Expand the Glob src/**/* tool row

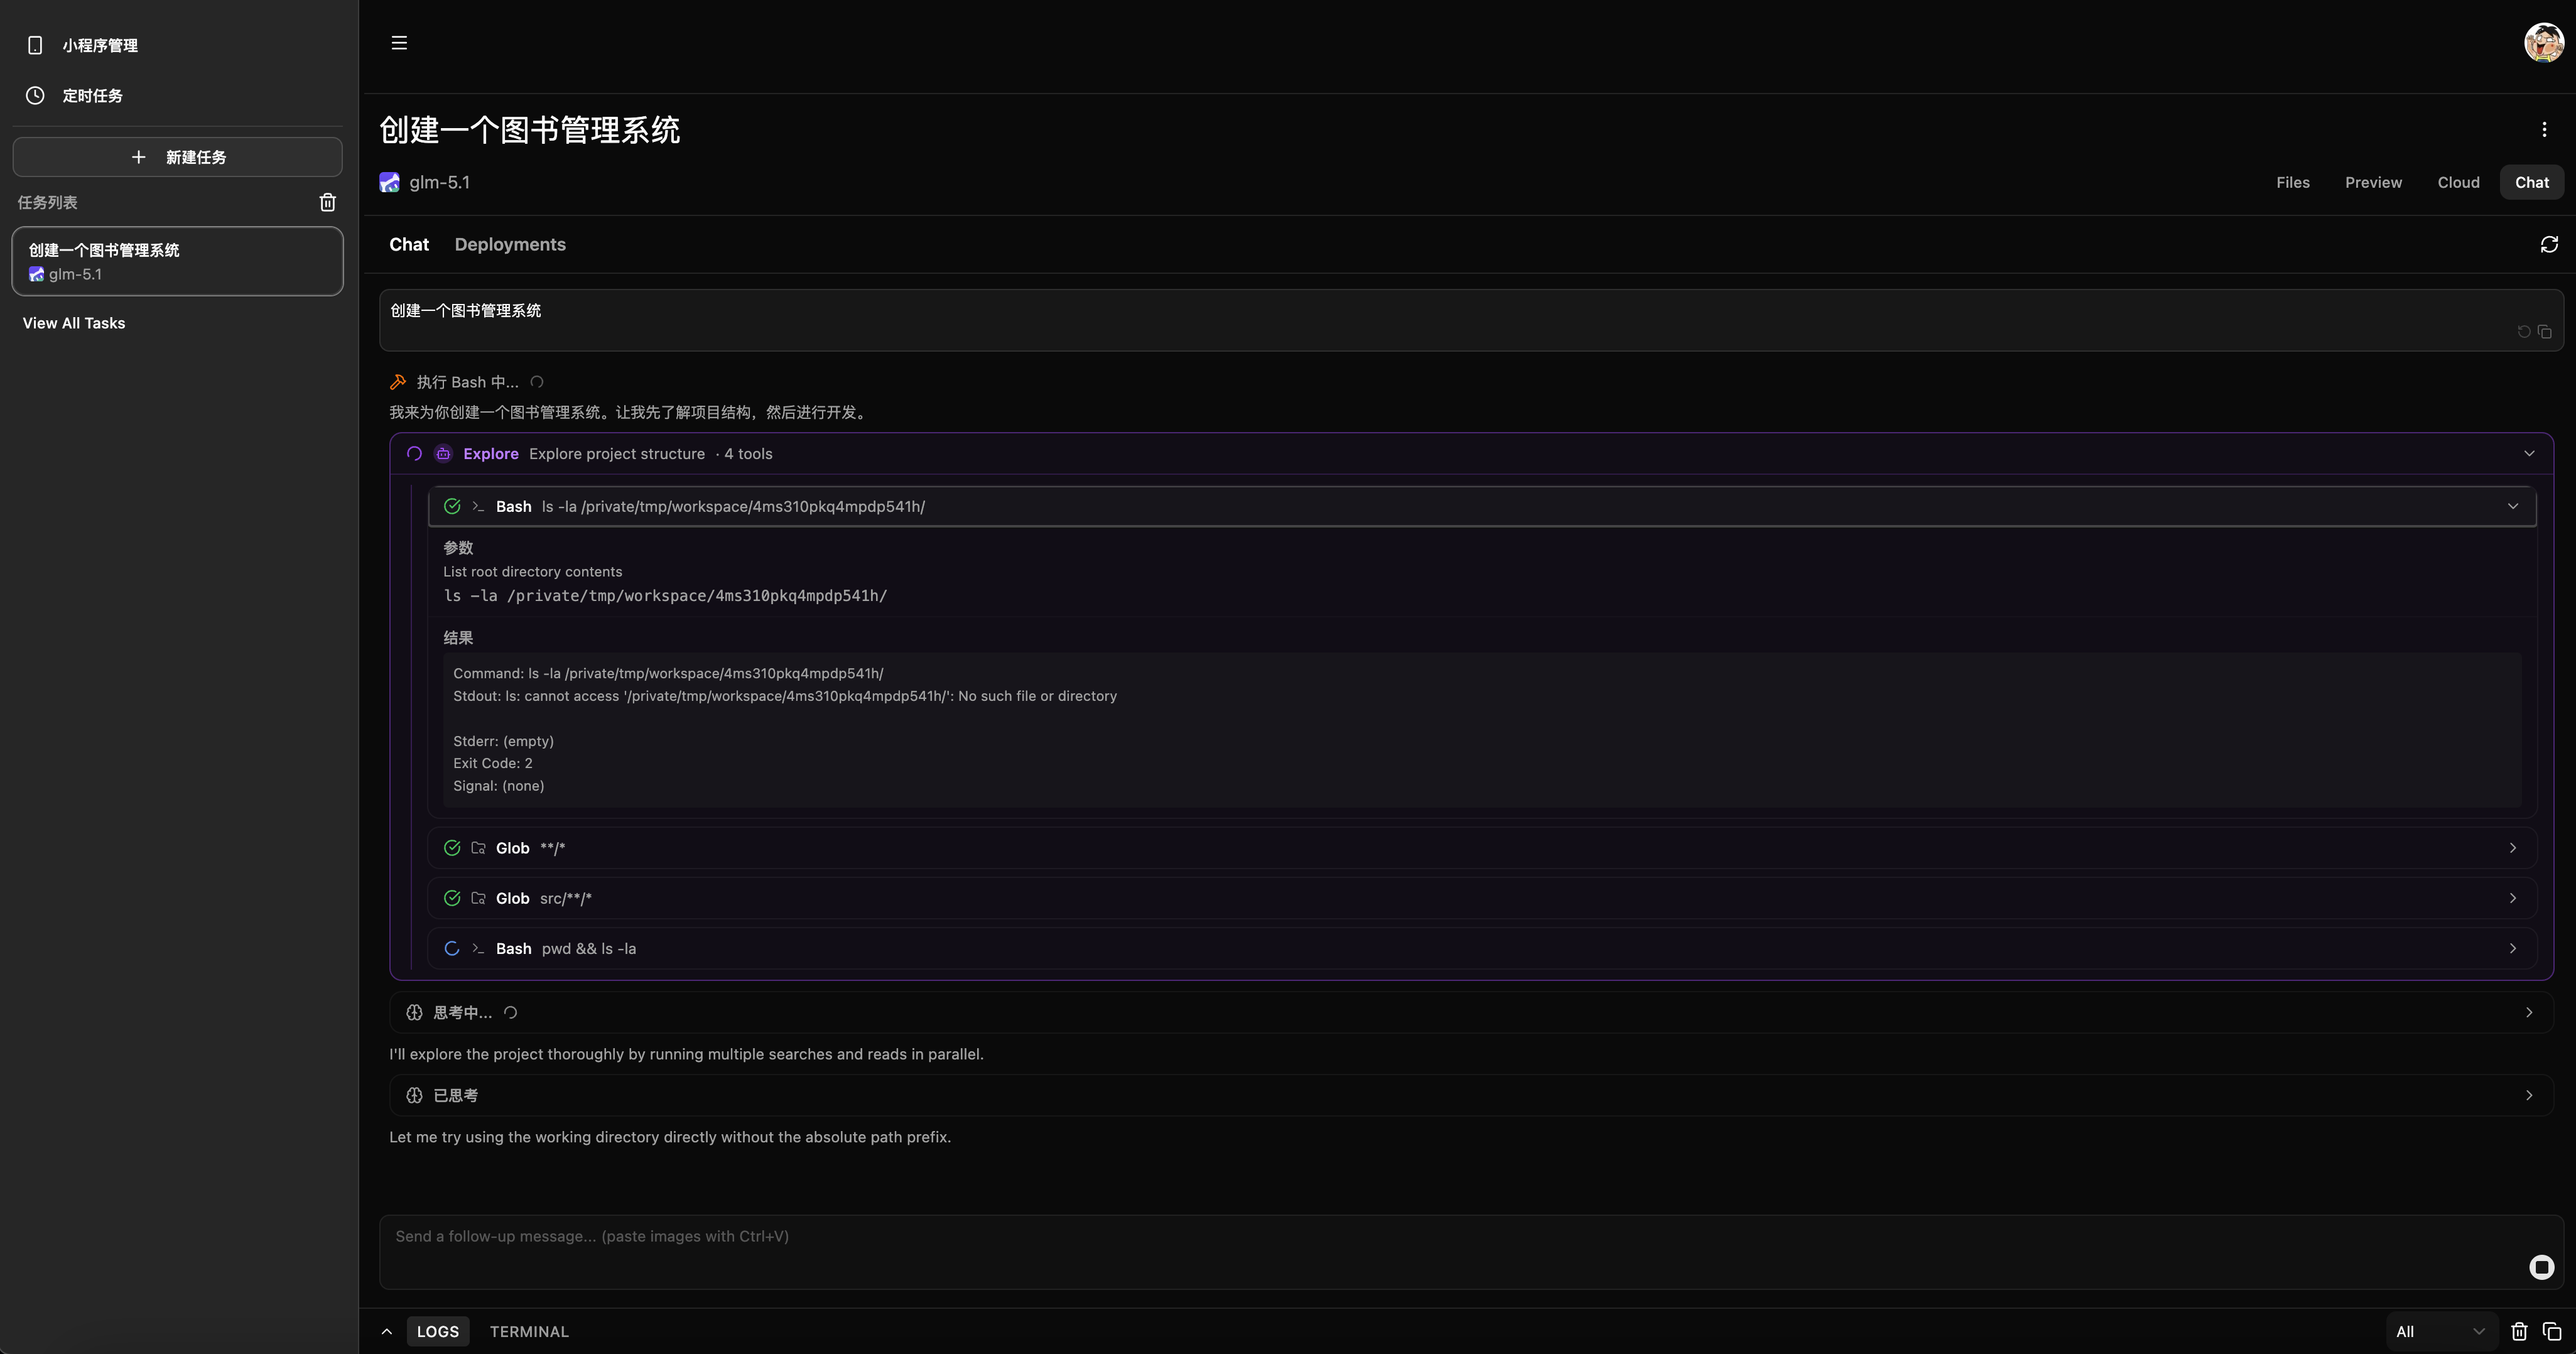click(1482, 898)
